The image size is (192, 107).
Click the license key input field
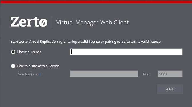(x=126, y=52)
